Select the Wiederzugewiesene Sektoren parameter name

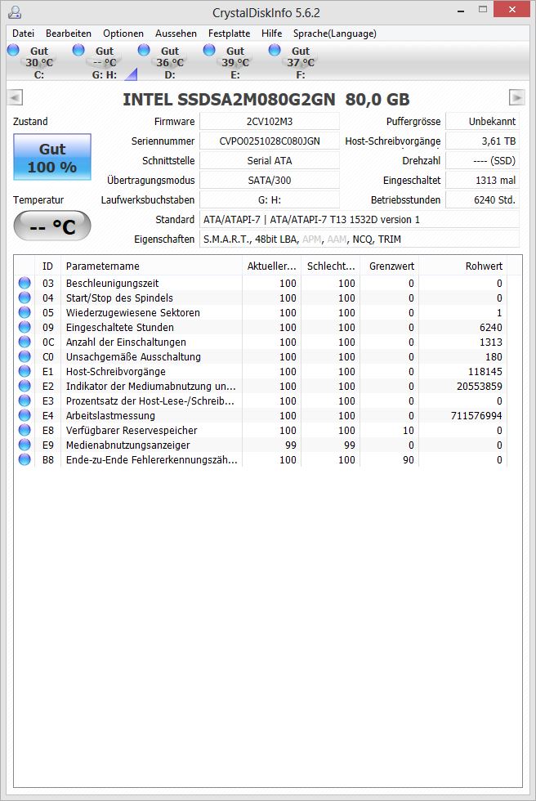pyautogui.click(x=132, y=312)
